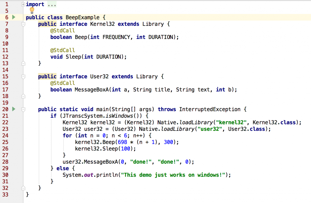The height and width of the screenshot is (203, 311).
Task: Click fold end marker on line 18
Action: click(23, 96)
